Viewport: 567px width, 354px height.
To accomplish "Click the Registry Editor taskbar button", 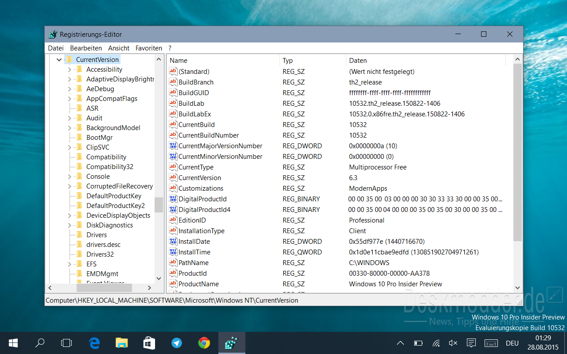I will tap(232, 343).
